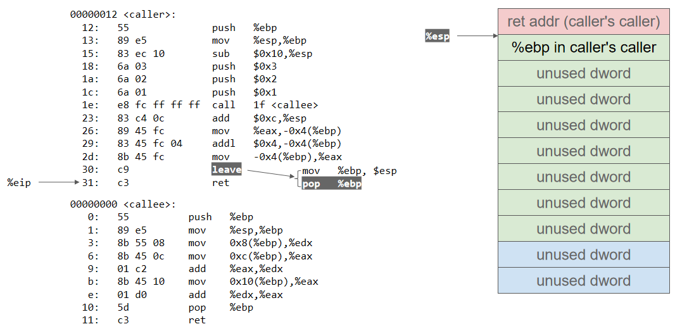The image size is (694, 336).
Task: Select the pink ret addr stack cell
Action: [583, 22]
